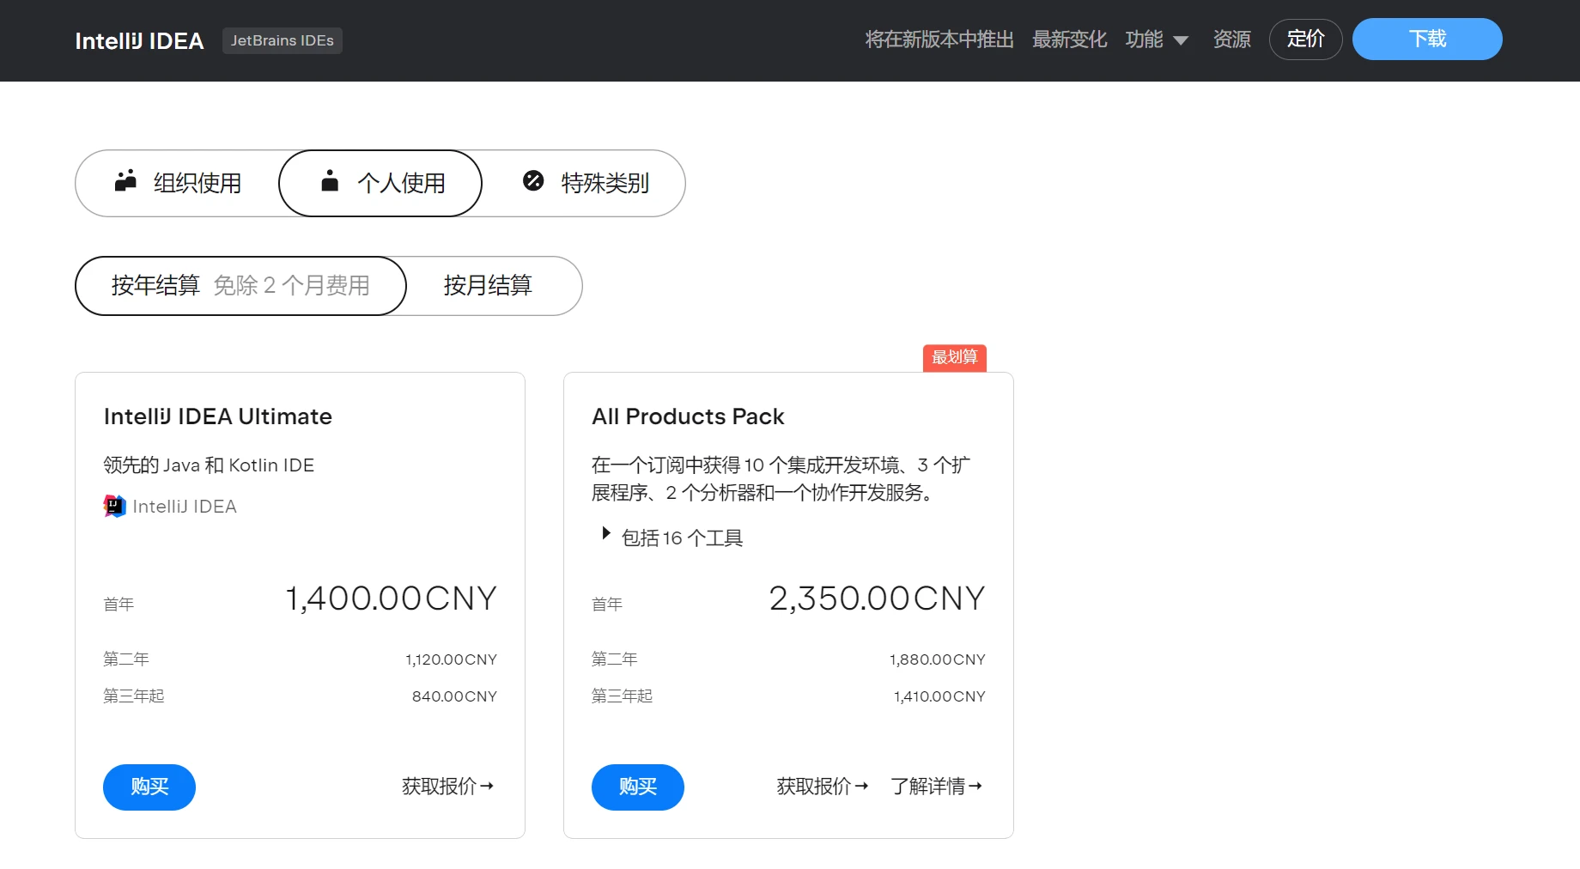
Task: Click All Products Pack card title
Action: (688, 416)
